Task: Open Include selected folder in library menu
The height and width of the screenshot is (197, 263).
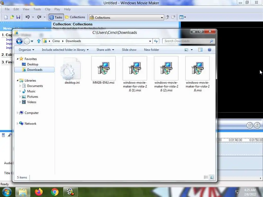Action: [65, 50]
